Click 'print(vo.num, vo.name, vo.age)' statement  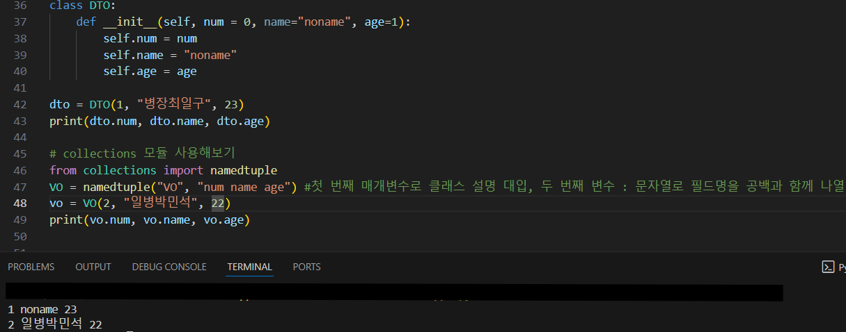pyautogui.click(x=150, y=220)
